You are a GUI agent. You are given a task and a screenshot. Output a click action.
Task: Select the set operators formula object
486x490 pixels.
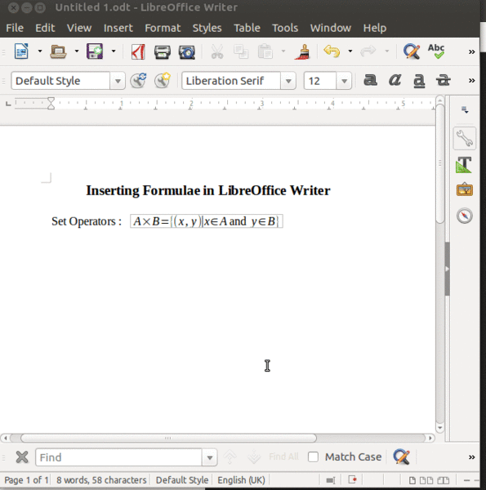point(207,221)
